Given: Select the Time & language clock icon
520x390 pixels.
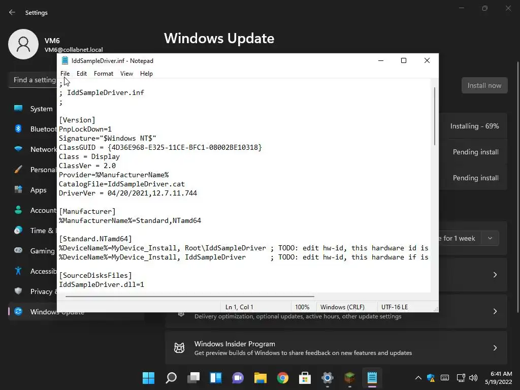Looking at the screenshot, I should pos(18,230).
